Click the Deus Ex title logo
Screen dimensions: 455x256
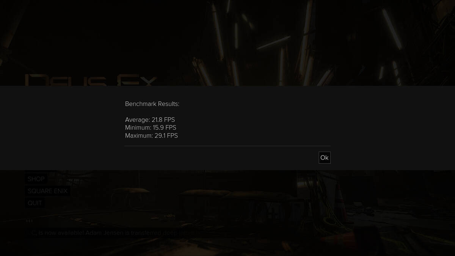click(91, 80)
